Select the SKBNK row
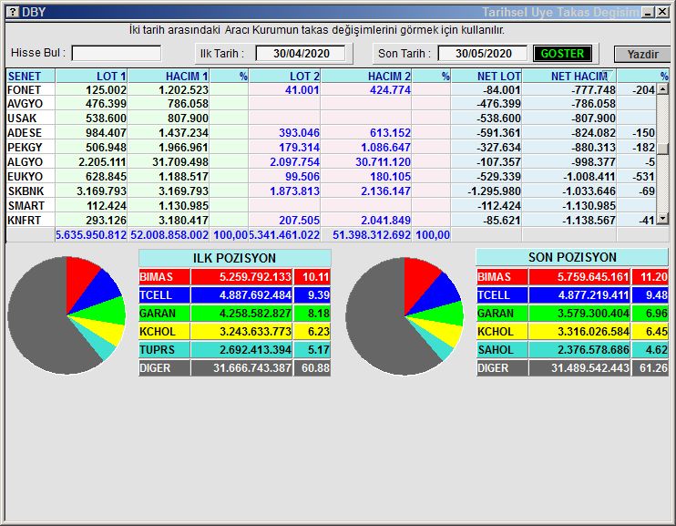The image size is (676, 526). pyautogui.click(x=331, y=191)
